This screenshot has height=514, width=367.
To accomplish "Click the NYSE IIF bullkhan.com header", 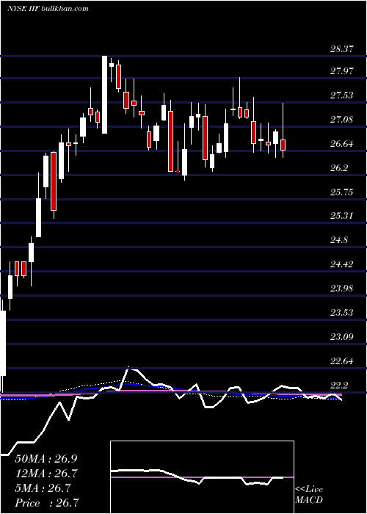I will point(48,9).
